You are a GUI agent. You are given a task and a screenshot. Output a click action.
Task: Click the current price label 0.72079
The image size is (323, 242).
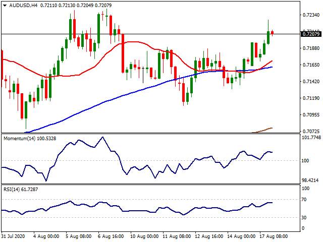tap(311, 34)
